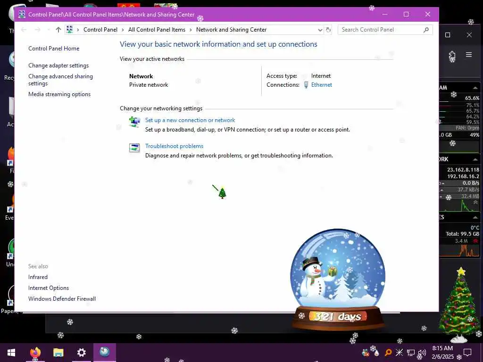Click the water drop tray icon
This screenshot has width=483, height=362.
point(376,353)
